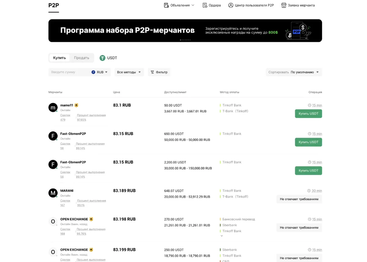Viewport: 367px width, 262px height.
Task: Open the Fast-ObmenP2P merchant profile
Action: 73,134
